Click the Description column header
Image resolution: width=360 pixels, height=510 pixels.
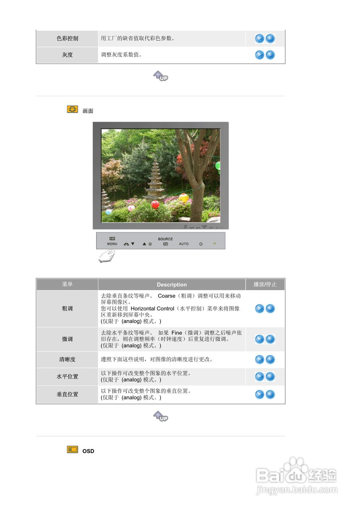172,284
